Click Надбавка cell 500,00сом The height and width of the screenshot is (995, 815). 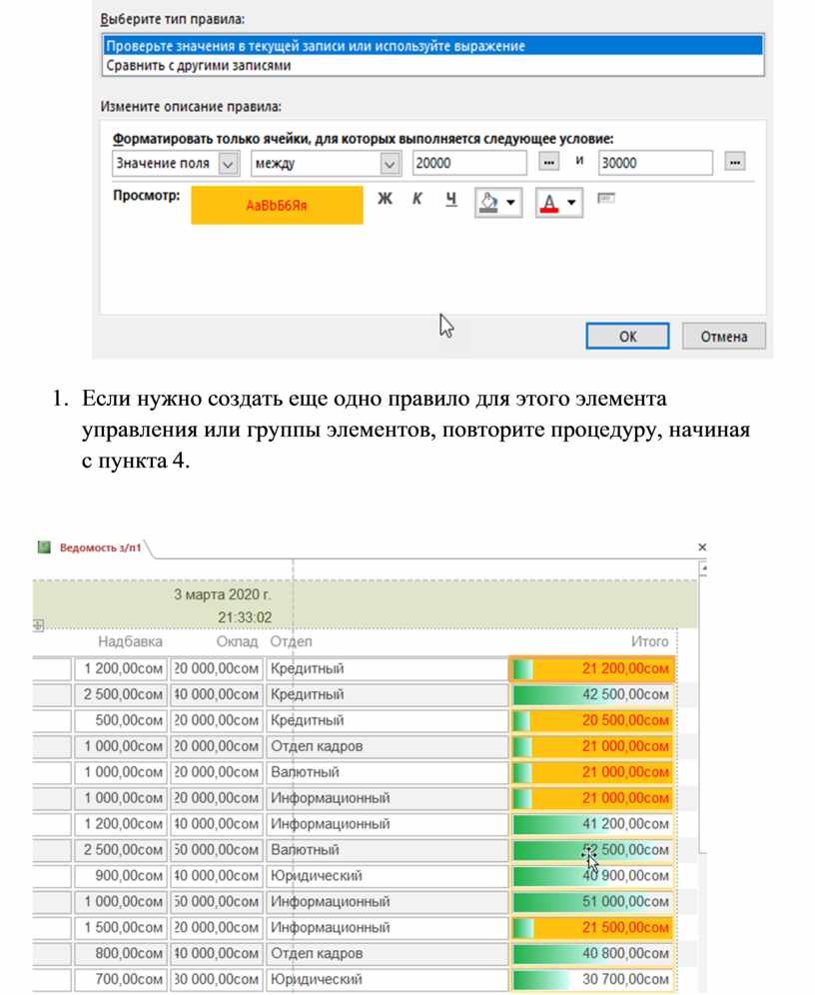pos(121,720)
